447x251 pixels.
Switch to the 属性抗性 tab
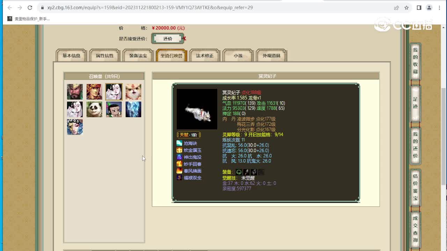[105, 56]
